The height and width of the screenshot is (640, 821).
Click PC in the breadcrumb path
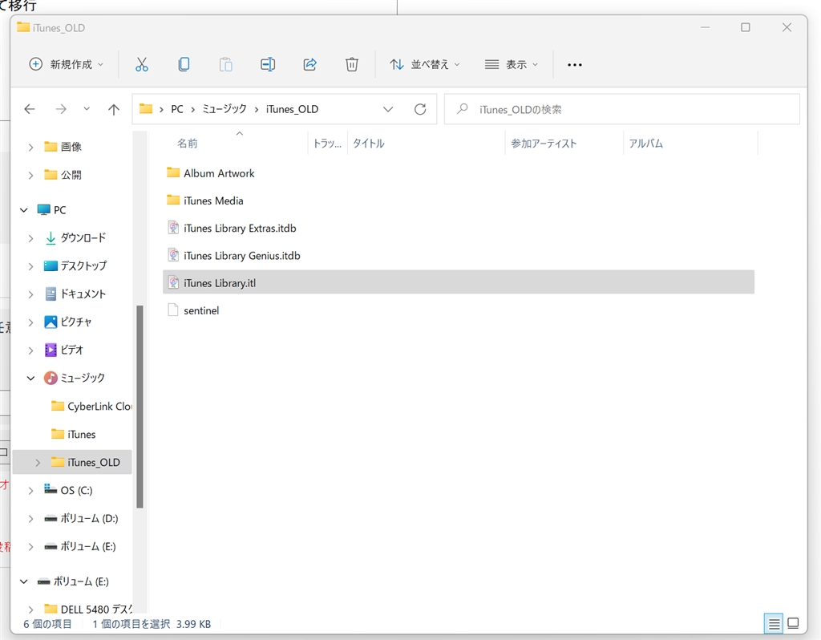(177, 109)
